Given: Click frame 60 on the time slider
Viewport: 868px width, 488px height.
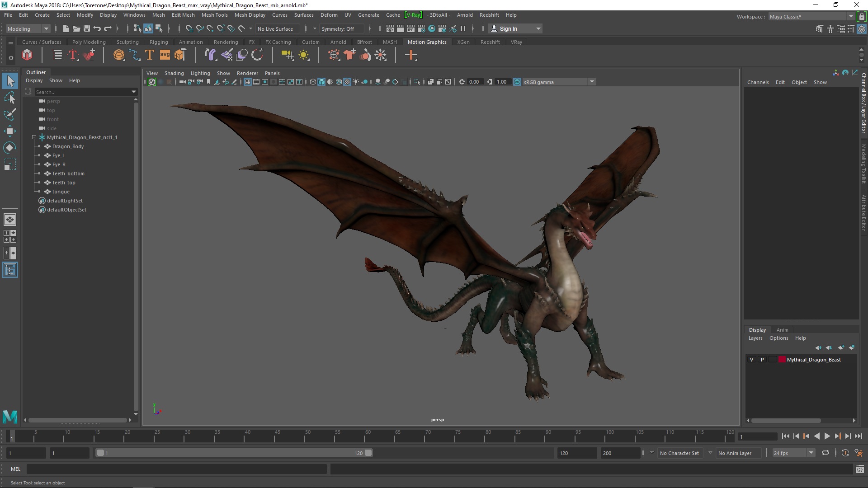Looking at the screenshot, I should (x=367, y=436).
